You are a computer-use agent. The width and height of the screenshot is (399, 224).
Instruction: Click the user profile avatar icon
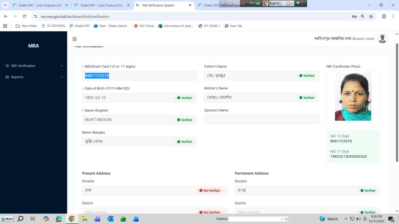pos(382,39)
